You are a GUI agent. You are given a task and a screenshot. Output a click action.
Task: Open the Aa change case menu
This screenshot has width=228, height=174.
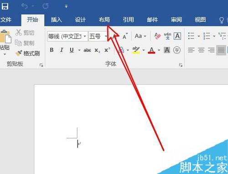(x=140, y=36)
